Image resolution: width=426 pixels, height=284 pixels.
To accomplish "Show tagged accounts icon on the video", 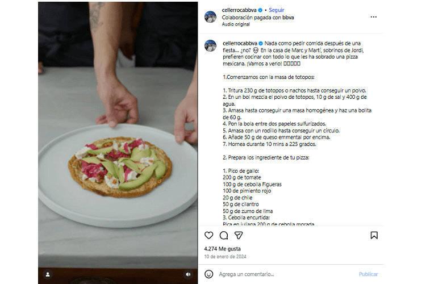I will click(48, 274).
